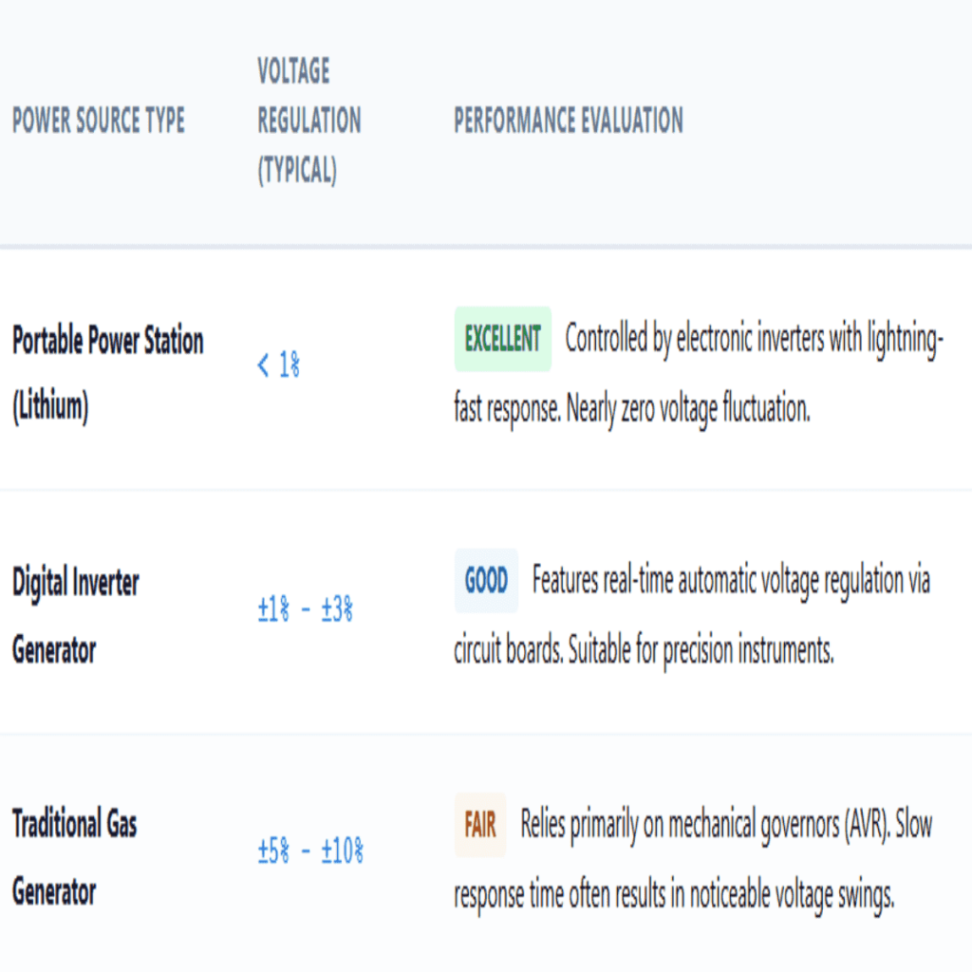Select the Power Source Type column header
The image size is (972, 972).
pyautogui.click(x=99, y=121)
